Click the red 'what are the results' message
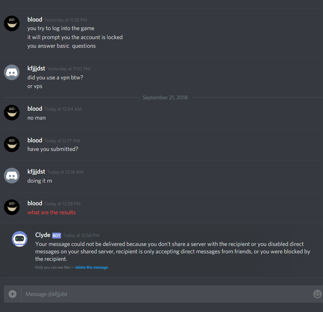This screenshot has width=323, height=312. pyautogui.click(x=52, y=212)
